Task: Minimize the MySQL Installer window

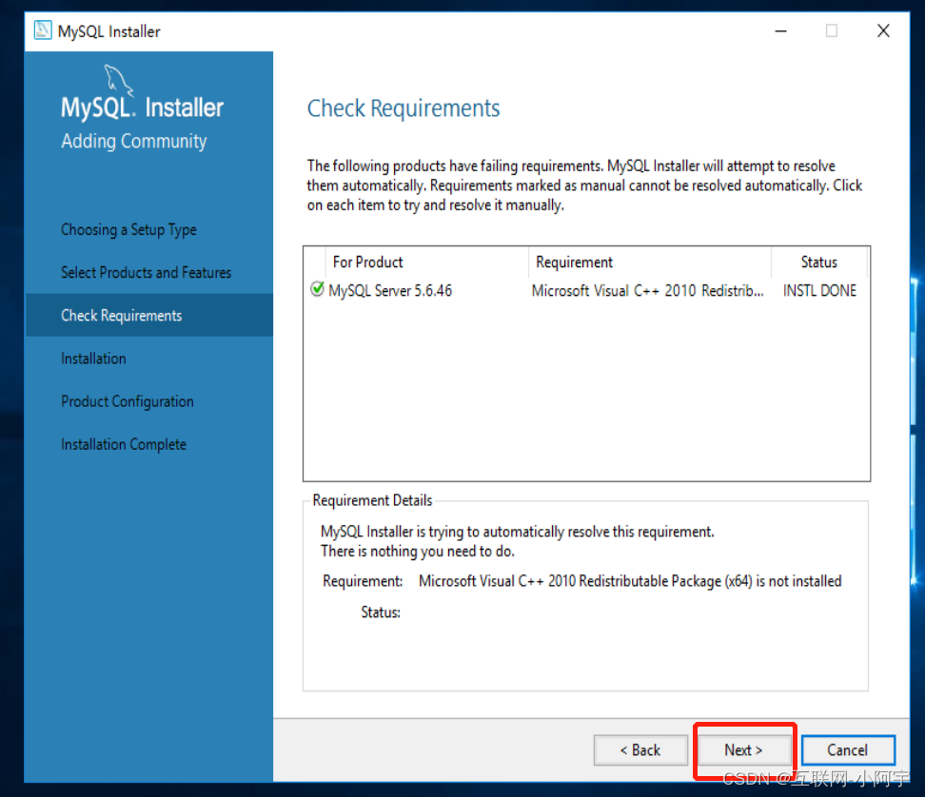Action: [x=780, y=30]
